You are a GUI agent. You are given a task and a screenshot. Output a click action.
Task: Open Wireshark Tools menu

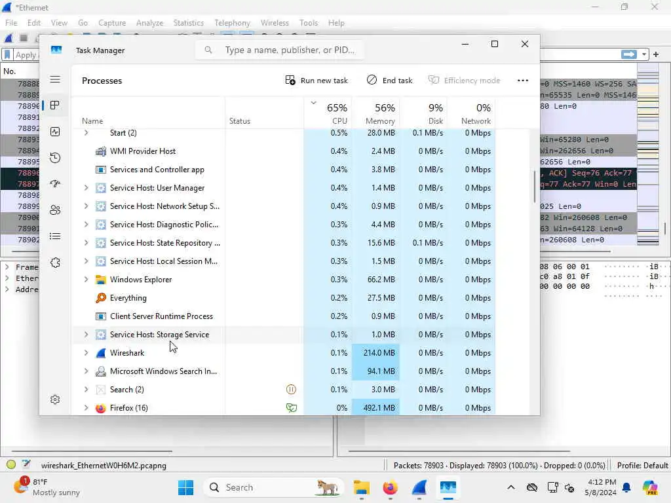(309, 23)
